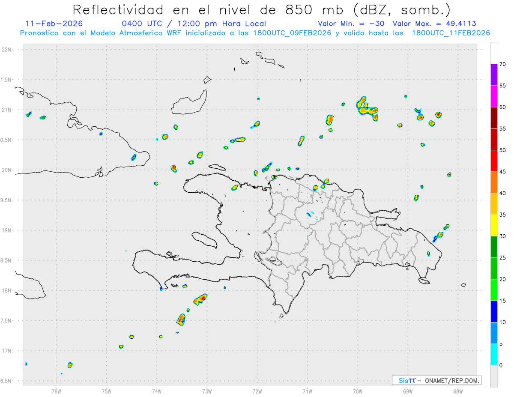Screen dimensions: 514x397
Task: Click the colorbar tick label '25'
Action: pos(503,258)
